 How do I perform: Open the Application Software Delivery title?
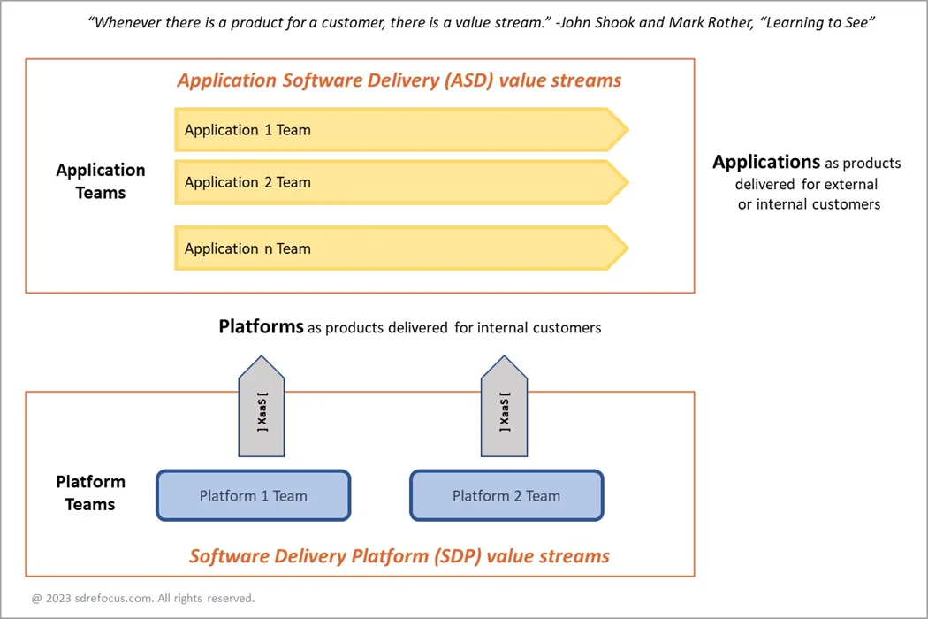tap(398, 80)
